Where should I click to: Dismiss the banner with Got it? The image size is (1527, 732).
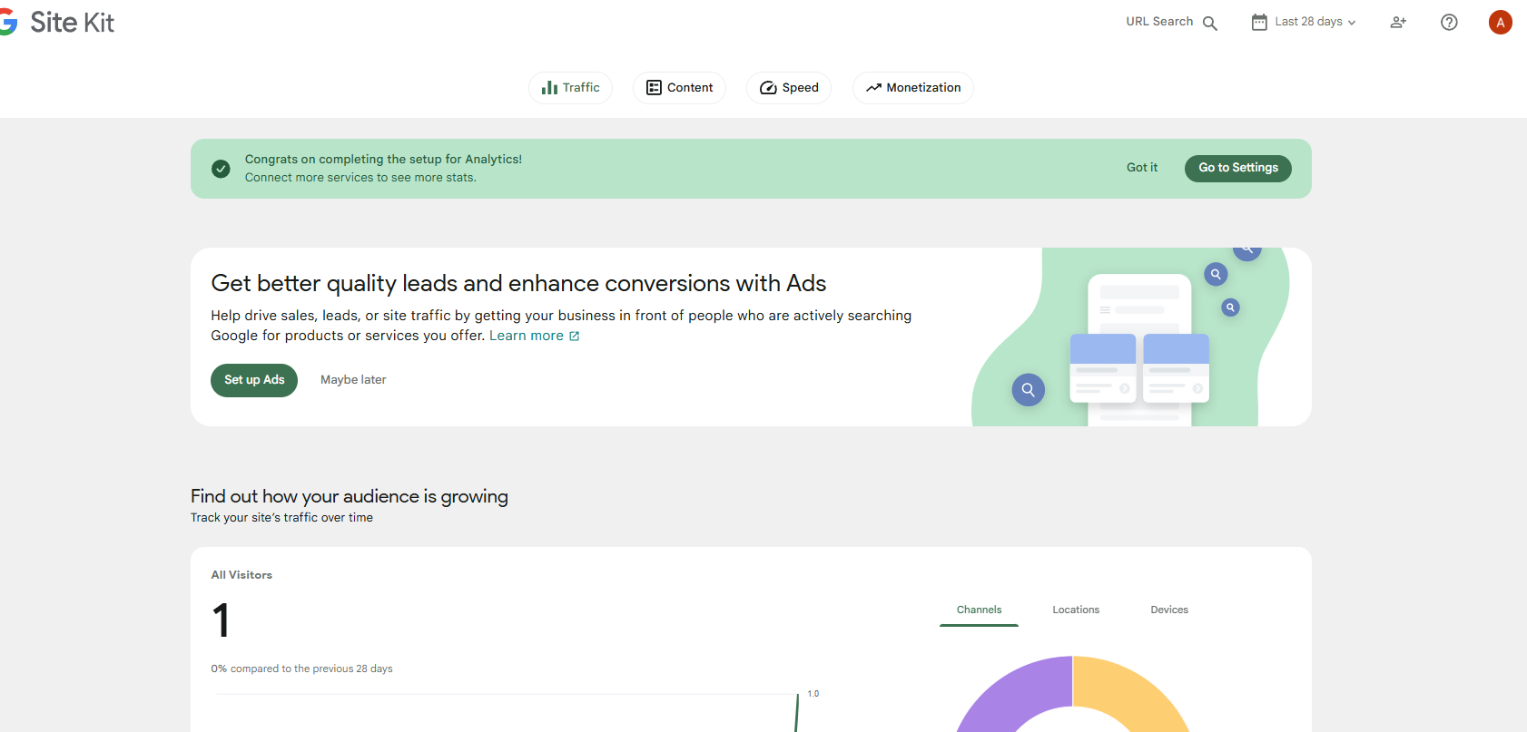pos(1142,168)
